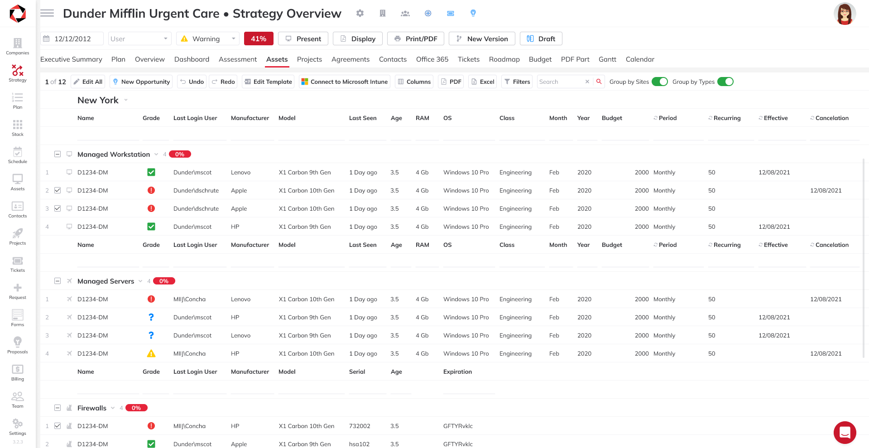This screenshot has width=869, height=448.
Task: Switch to the Gantt tab
Action: pos(607,59)
